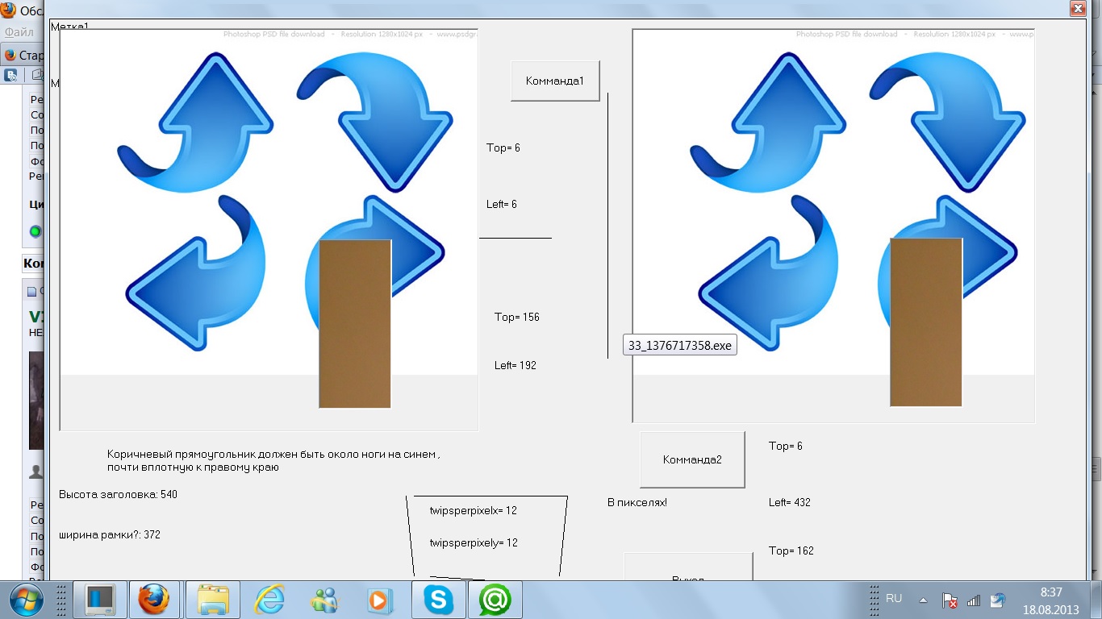Show hidden system tray icons
1102x619 pixels.
point(923,600)
